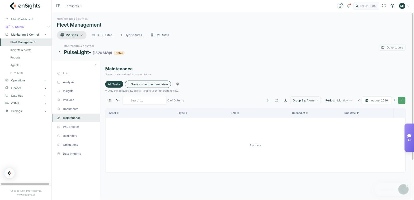Open column settings sliders icon
Screen dimensions: 414x200
(x=268, y=100)
